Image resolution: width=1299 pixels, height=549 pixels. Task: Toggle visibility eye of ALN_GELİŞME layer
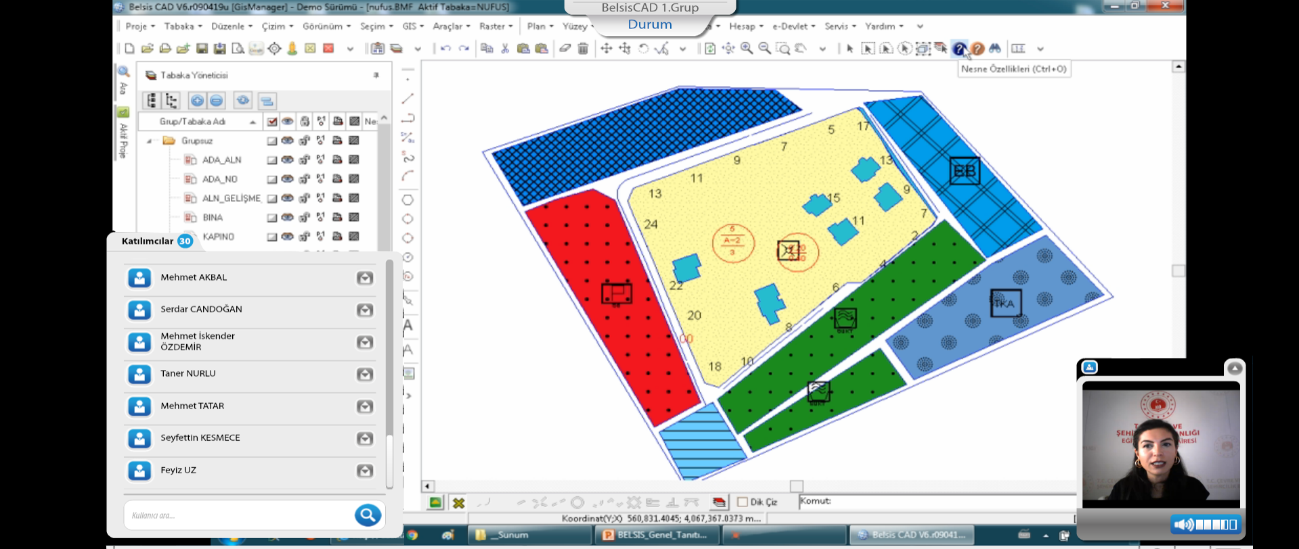pos(288,198)
